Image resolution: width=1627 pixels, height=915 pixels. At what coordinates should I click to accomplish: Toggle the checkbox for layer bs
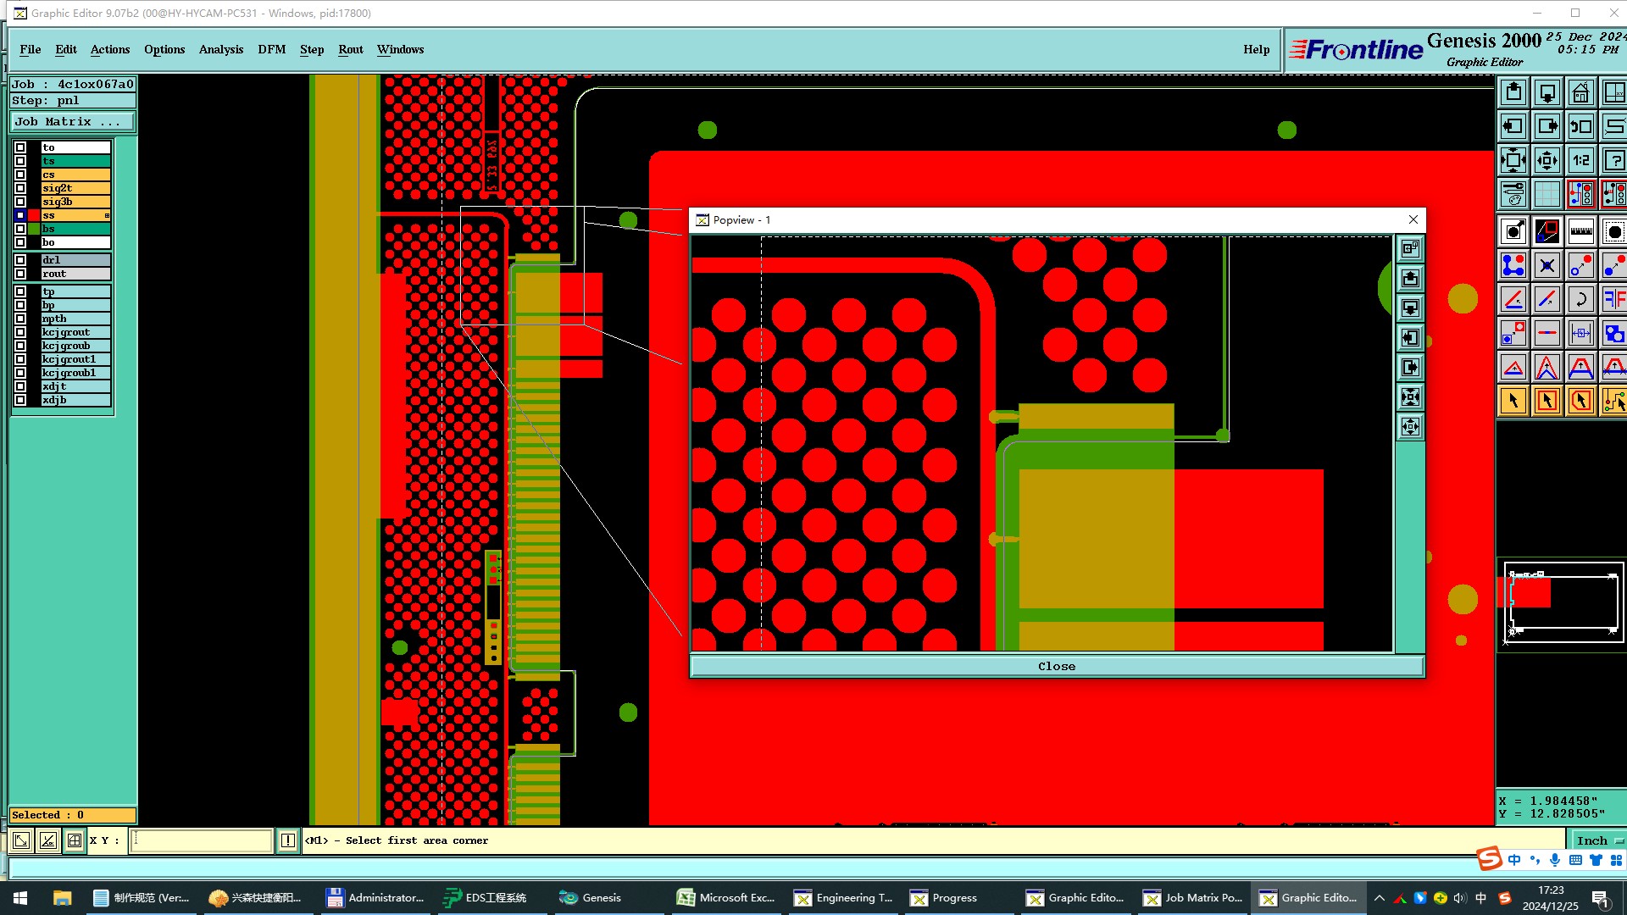coord(20,229)
